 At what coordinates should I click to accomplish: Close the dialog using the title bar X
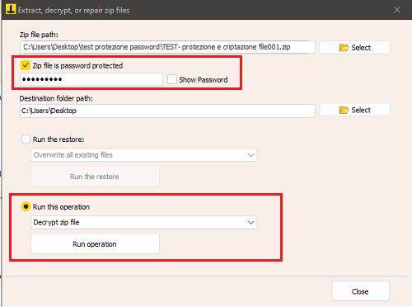[397, 10]
